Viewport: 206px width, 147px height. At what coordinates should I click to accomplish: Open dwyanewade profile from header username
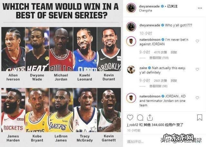click(149, 6)
